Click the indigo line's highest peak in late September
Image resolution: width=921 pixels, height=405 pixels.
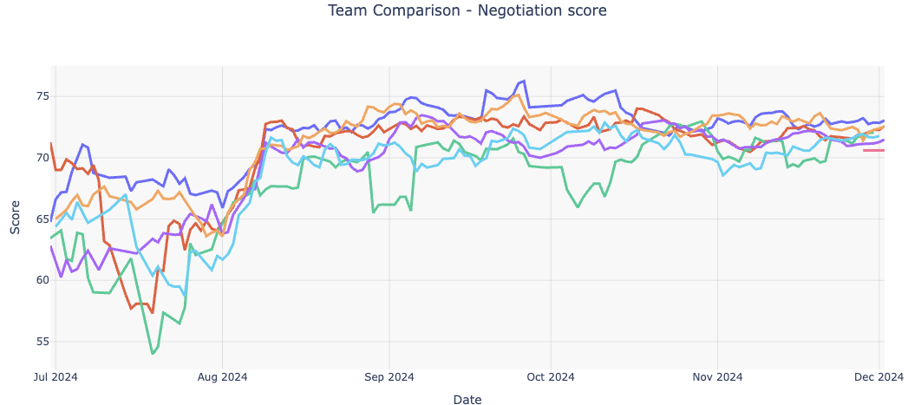click(524, 82)
